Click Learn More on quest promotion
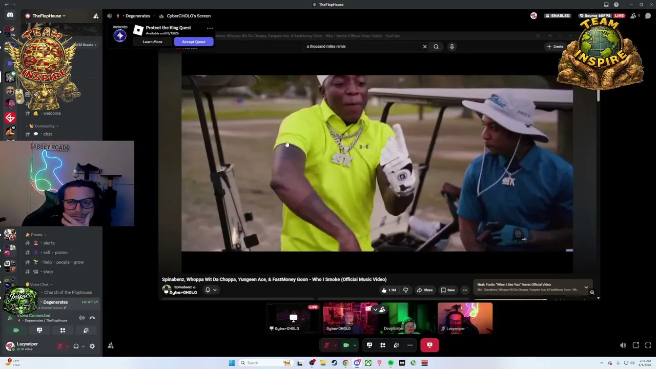Viewport: 656px width, 369px height. click(x=152, y=42)
